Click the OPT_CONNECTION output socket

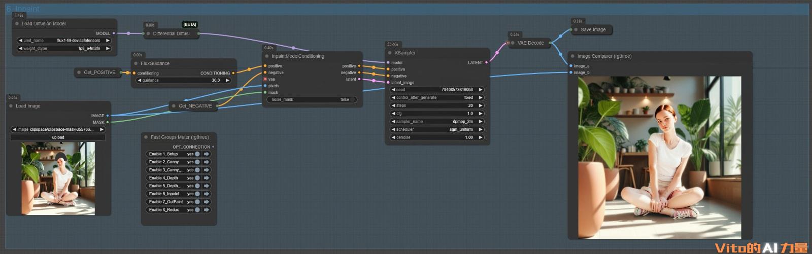(x=213, y=147)
